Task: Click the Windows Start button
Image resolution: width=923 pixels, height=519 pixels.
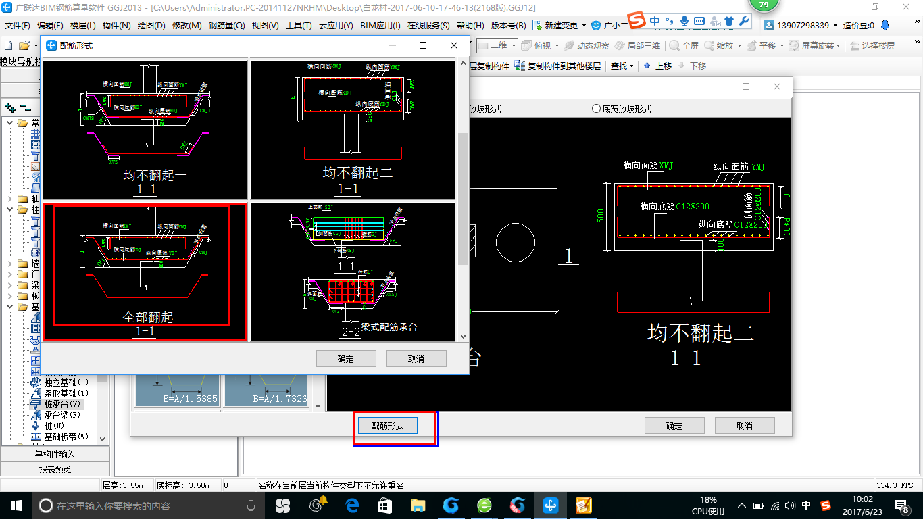Action: 16,505
